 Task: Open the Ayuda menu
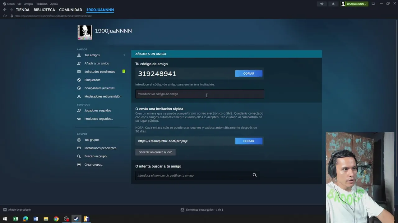click(x=54, y=4)
